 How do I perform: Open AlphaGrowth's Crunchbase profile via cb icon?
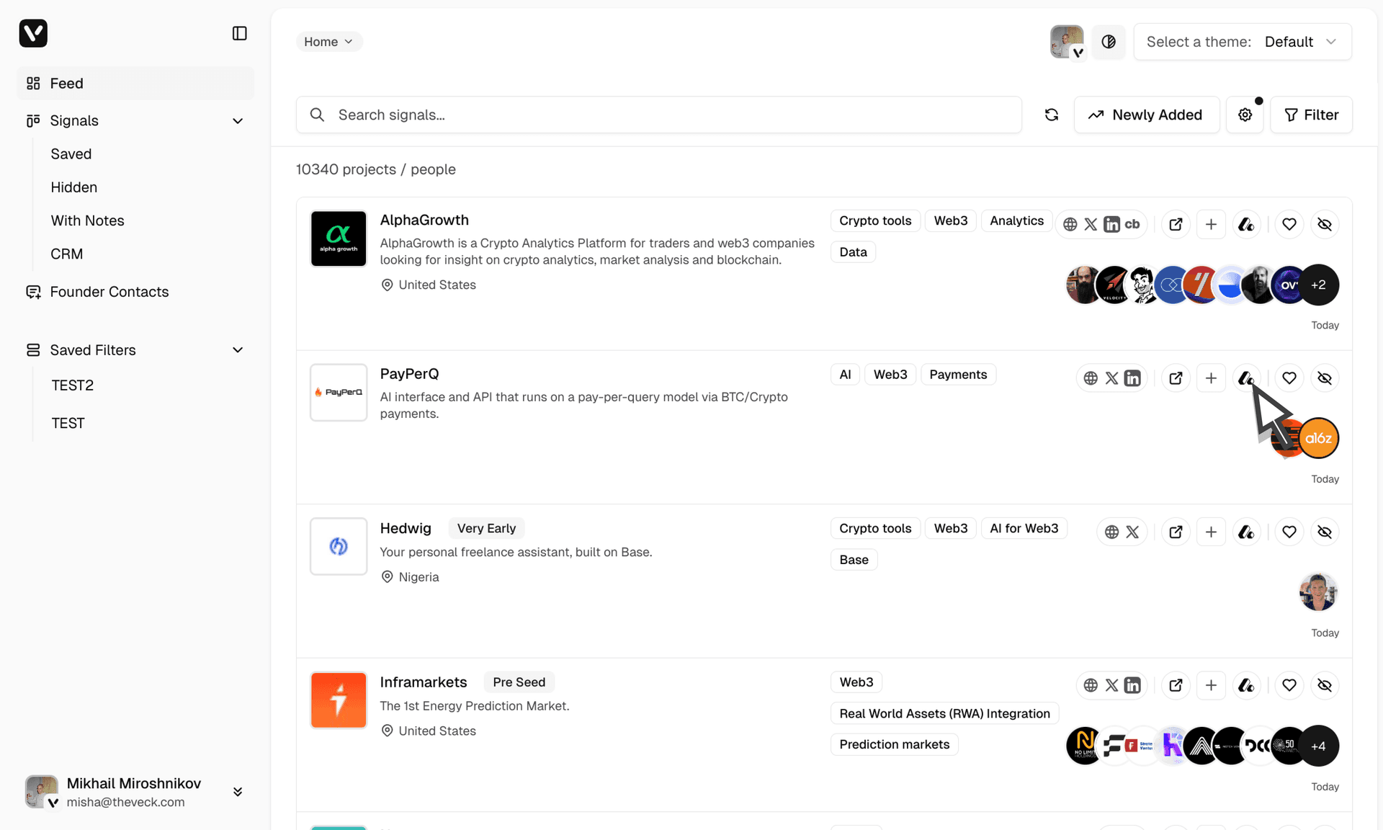coord(1132,224)
